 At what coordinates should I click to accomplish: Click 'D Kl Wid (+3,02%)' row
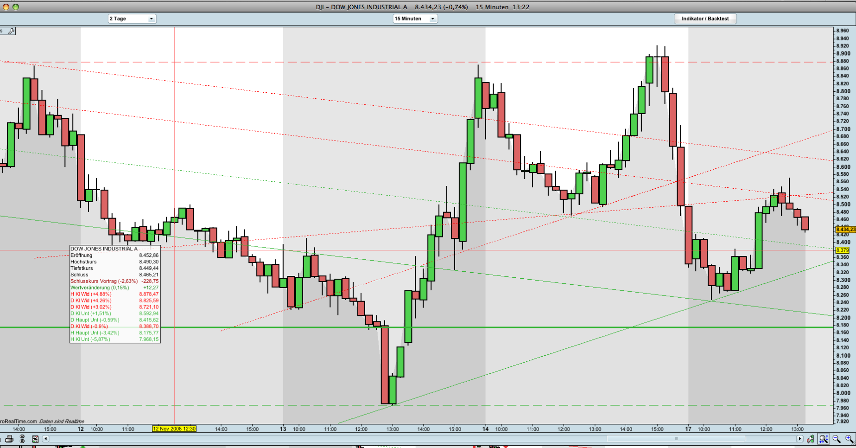pos(114,307)
